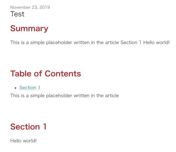Click the word "November" in the date
176x152 pixels.
tap(20, 7)
